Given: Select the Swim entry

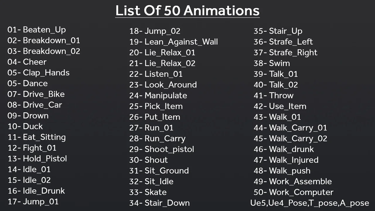Looking at the screenshot, I should click(272, 63).
